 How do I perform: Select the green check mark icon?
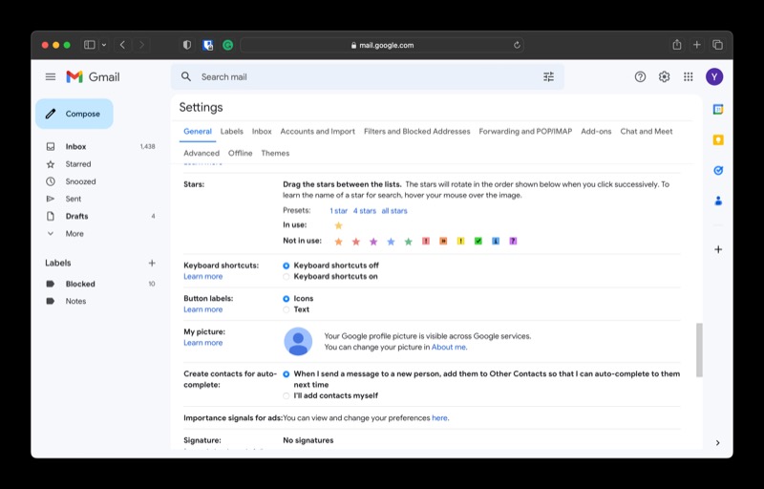tap(478, 241)
